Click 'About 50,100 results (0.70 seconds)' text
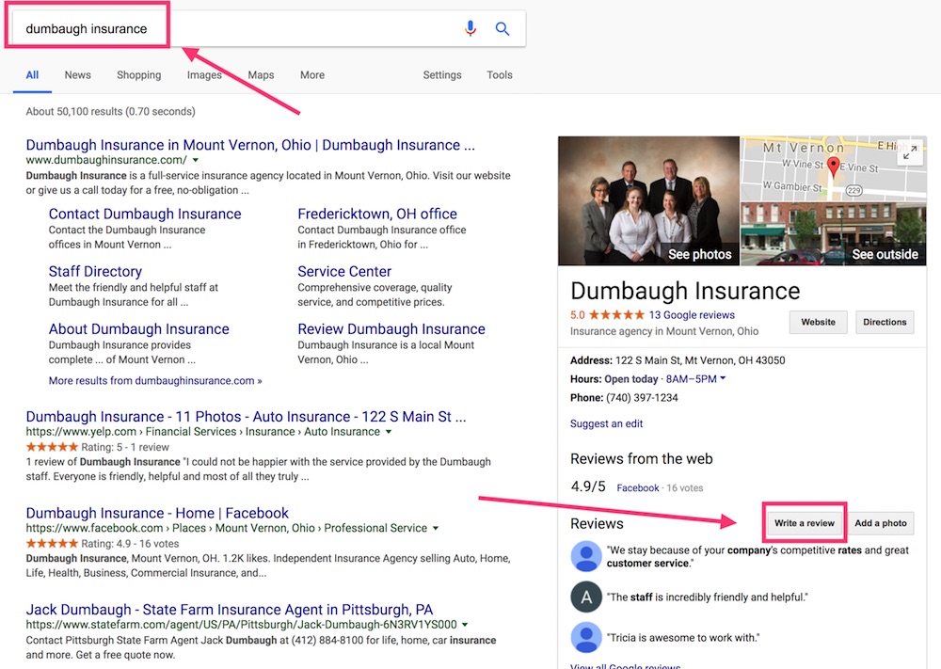 pos(110,112)
